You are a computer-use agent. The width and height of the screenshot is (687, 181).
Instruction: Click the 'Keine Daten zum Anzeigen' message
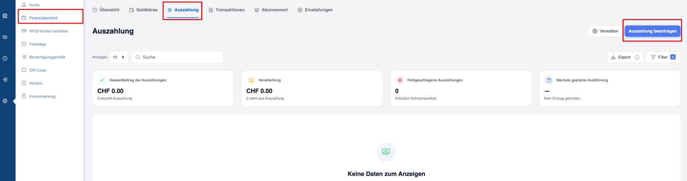(x=386, y=174)
